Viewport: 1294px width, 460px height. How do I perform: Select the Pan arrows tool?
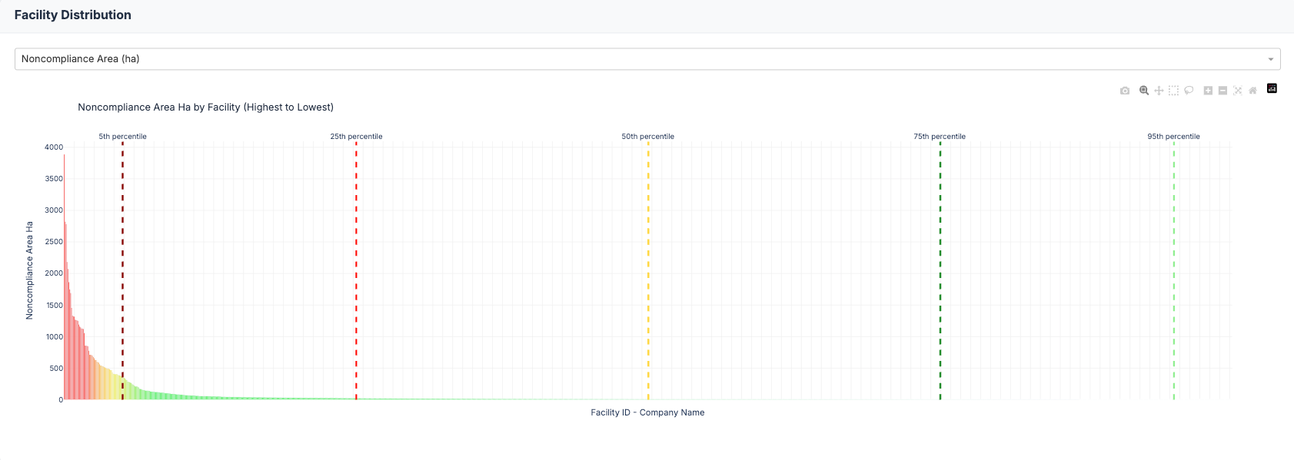click(1159, 91)
